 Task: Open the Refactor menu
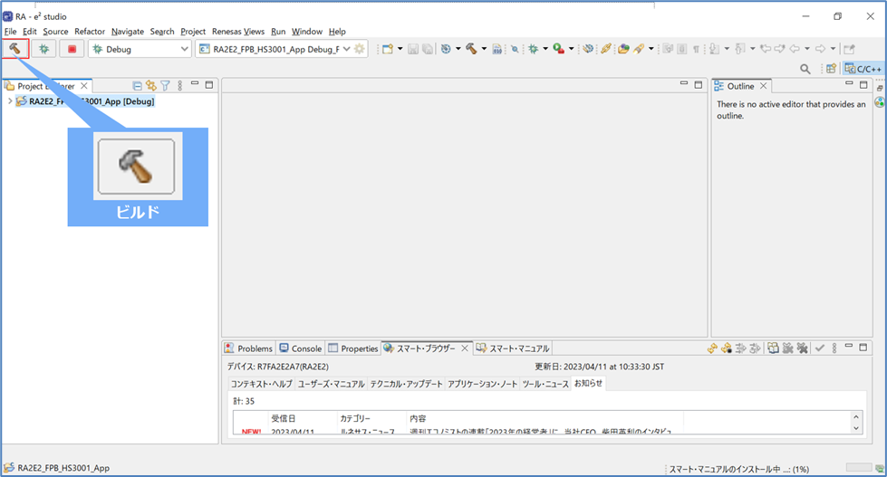(x=90, y=32)
